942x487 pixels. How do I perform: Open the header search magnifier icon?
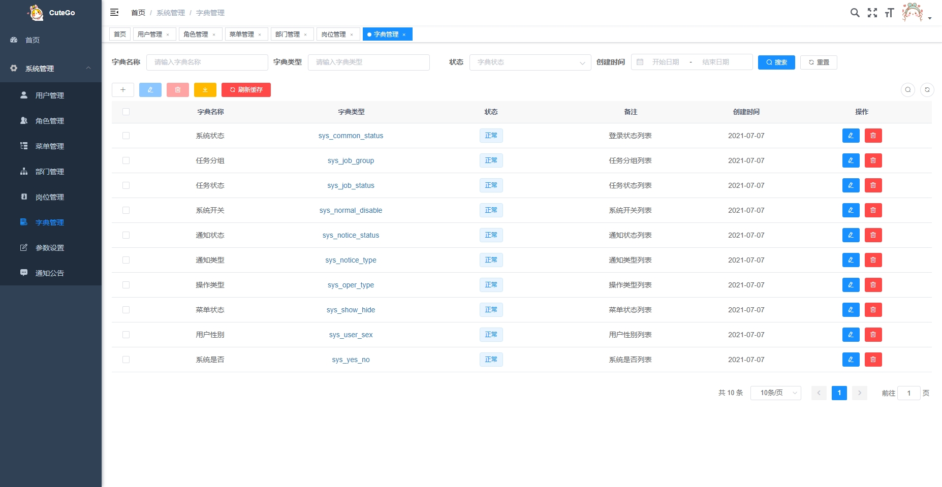(x=855, y=13)
